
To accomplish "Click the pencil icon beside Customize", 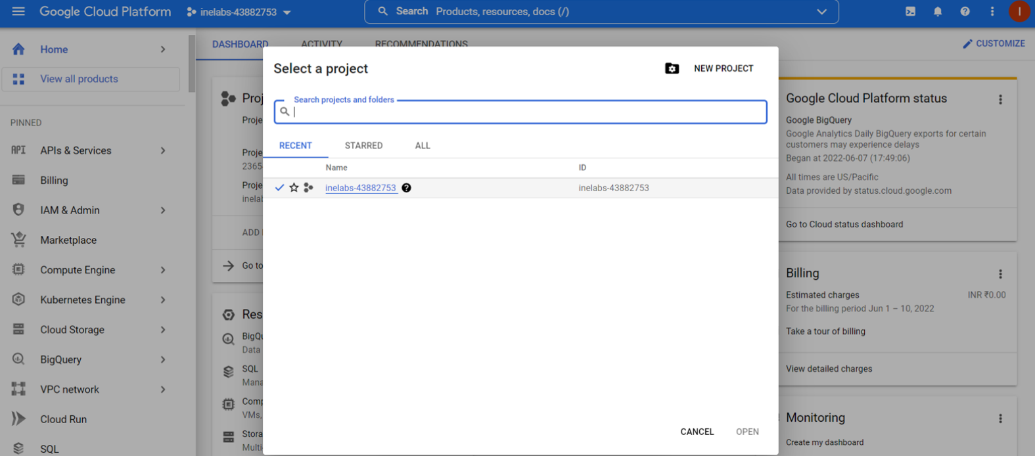I will [x=967, y=43].
